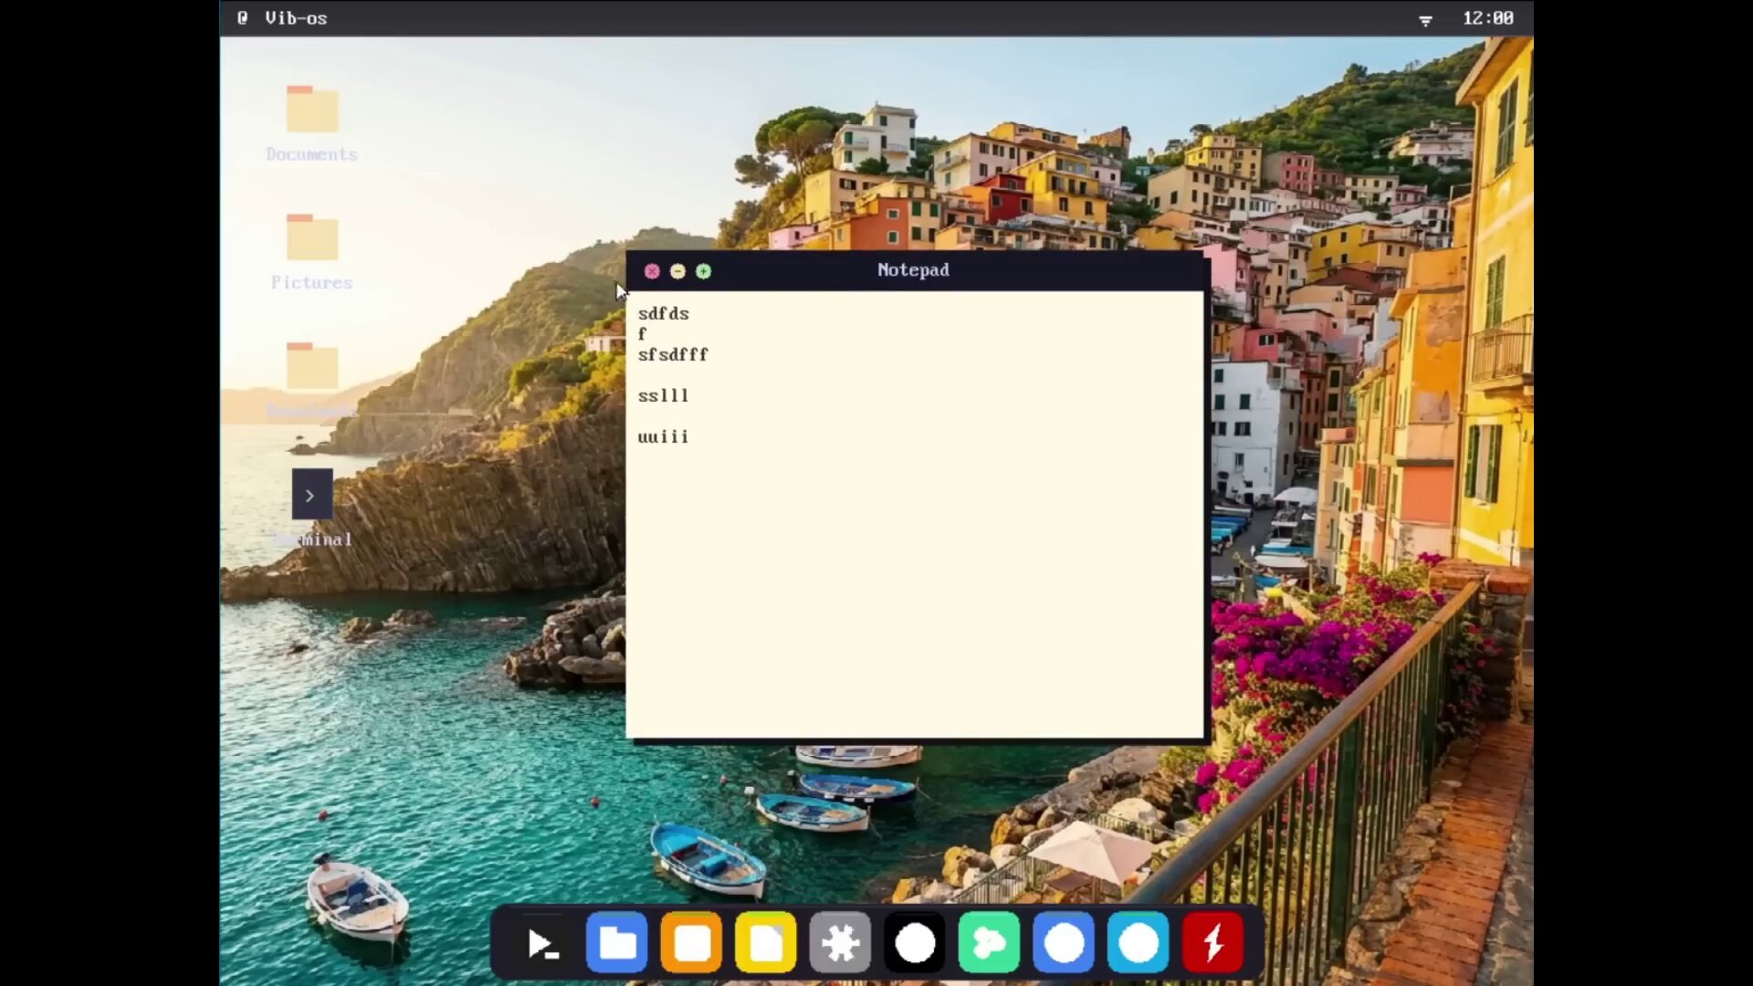Open the light blue circle dock app

tap(1139, 943)
